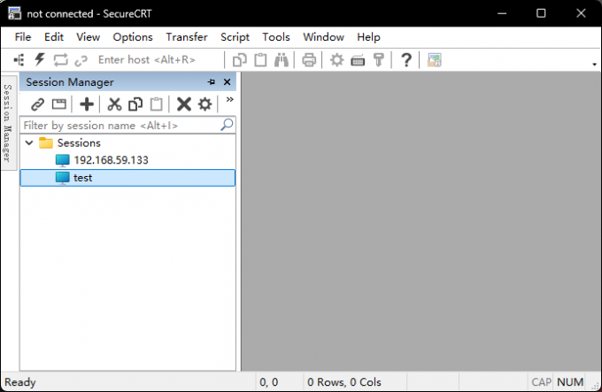Screen dimensions: 602x392
Task: Click the Ready status text
Action: click(x=20, y=382)
